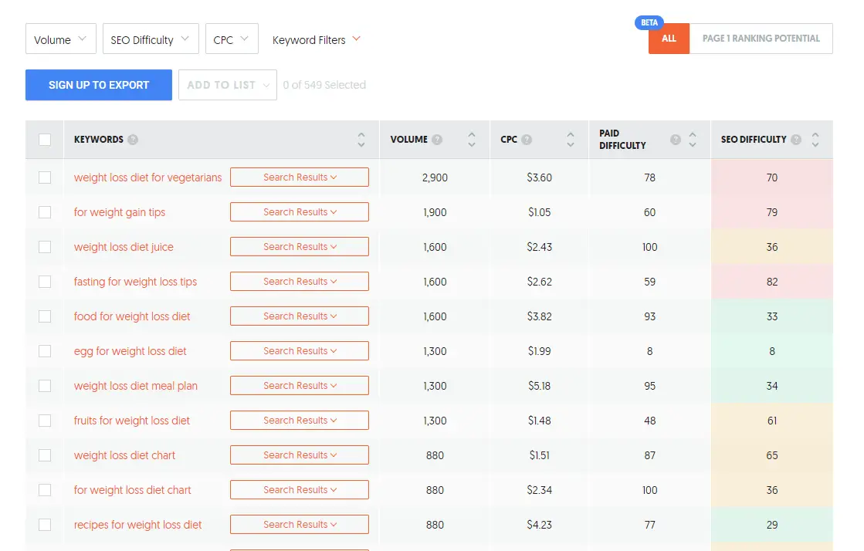Open the Add to List dropdown

click(x=228, y=85)
